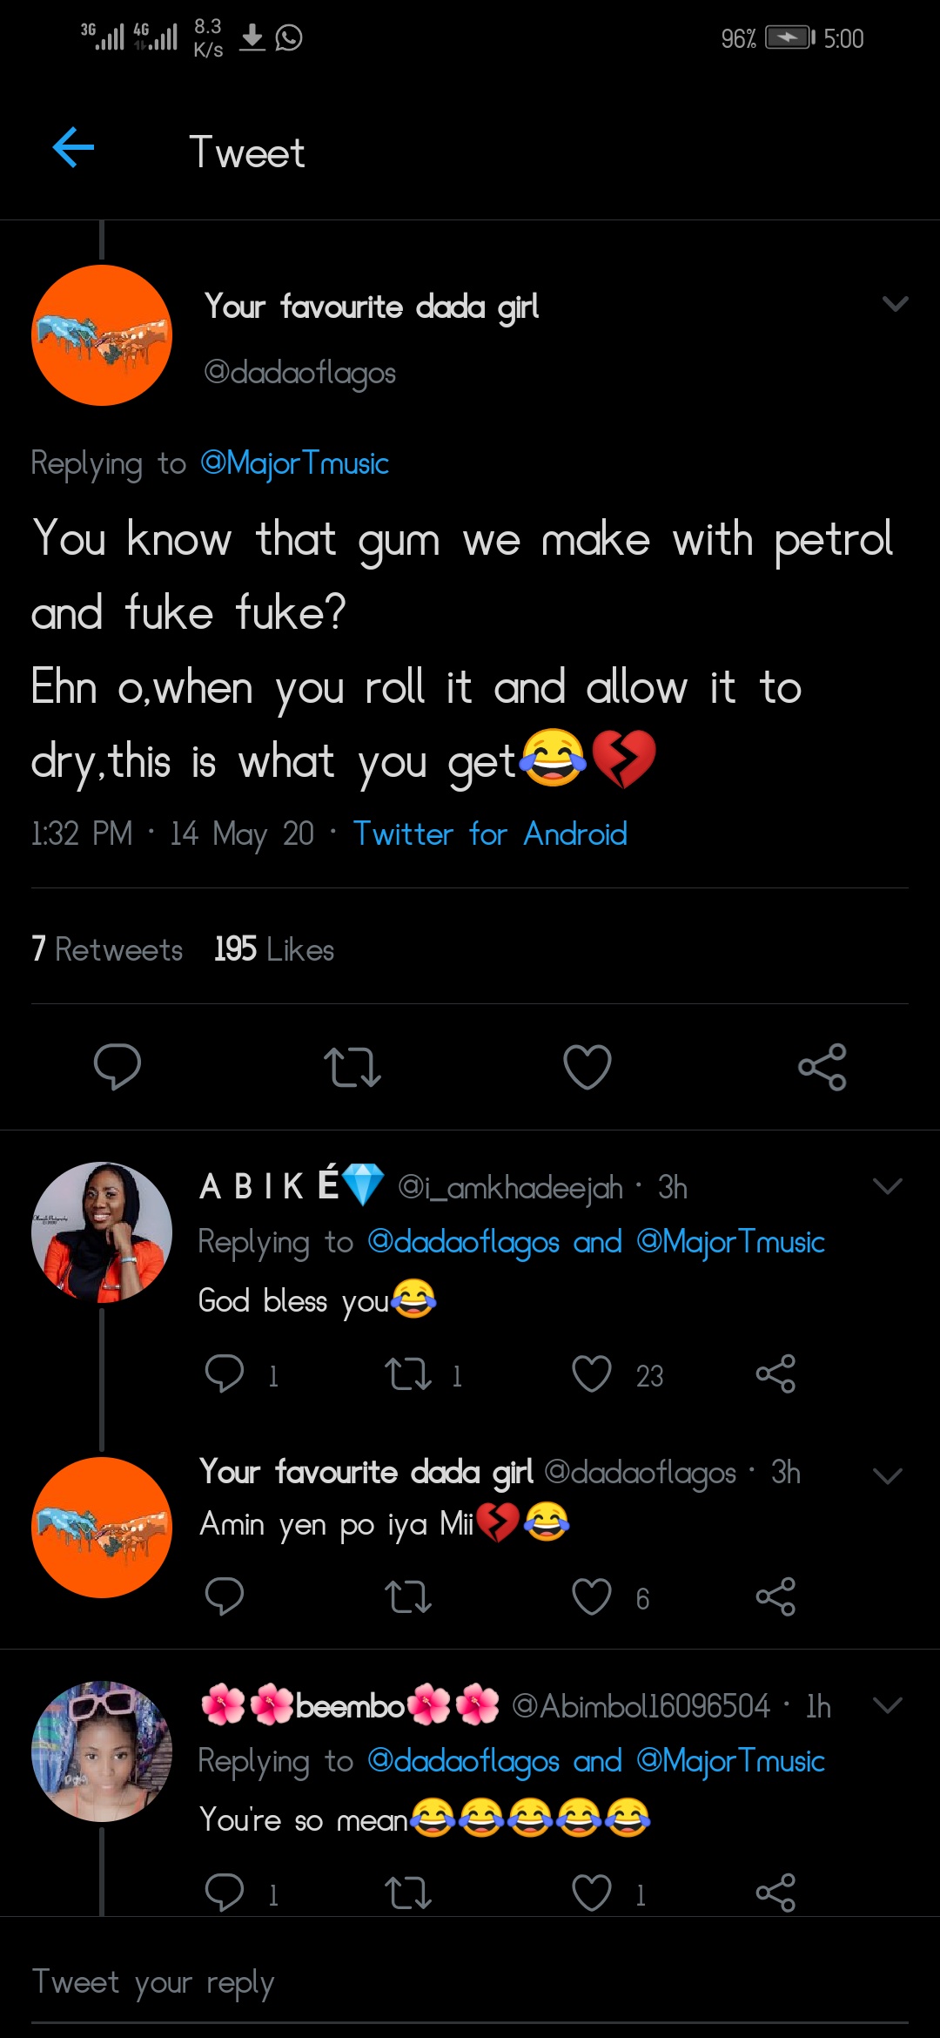Image resolution: width=940 pixels, height=2038 pixels.
Task: Open @MajorTmusic mention in main tweet
Action: pos(294,463)
